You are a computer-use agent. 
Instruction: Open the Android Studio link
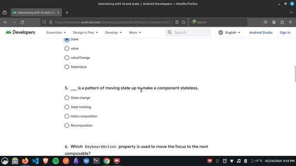(261, 33)
